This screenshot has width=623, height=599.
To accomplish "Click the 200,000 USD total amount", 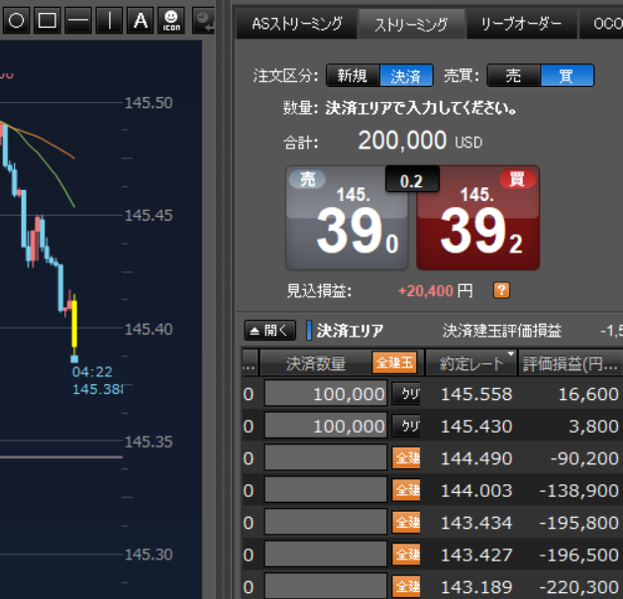I will (420, 141).
